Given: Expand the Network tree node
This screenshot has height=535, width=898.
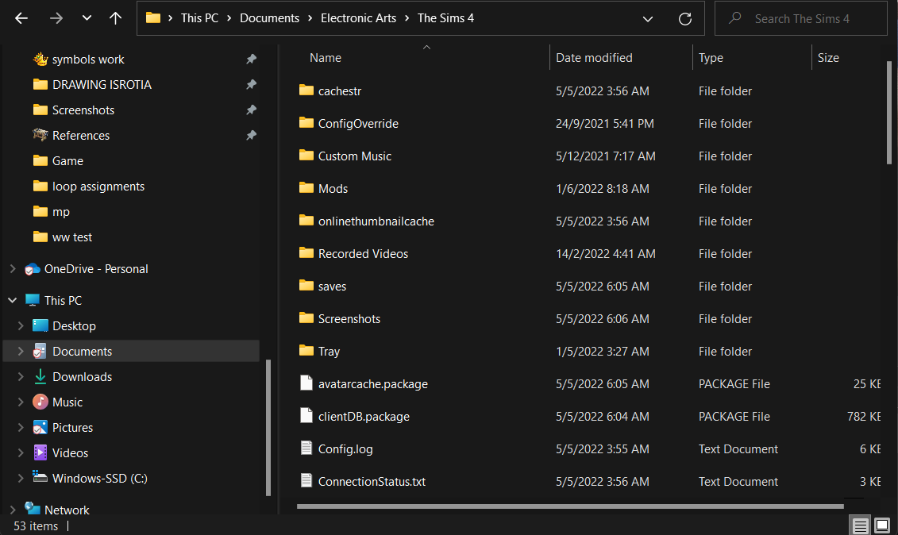Looking at the screenshot, I should pos(13,510).
